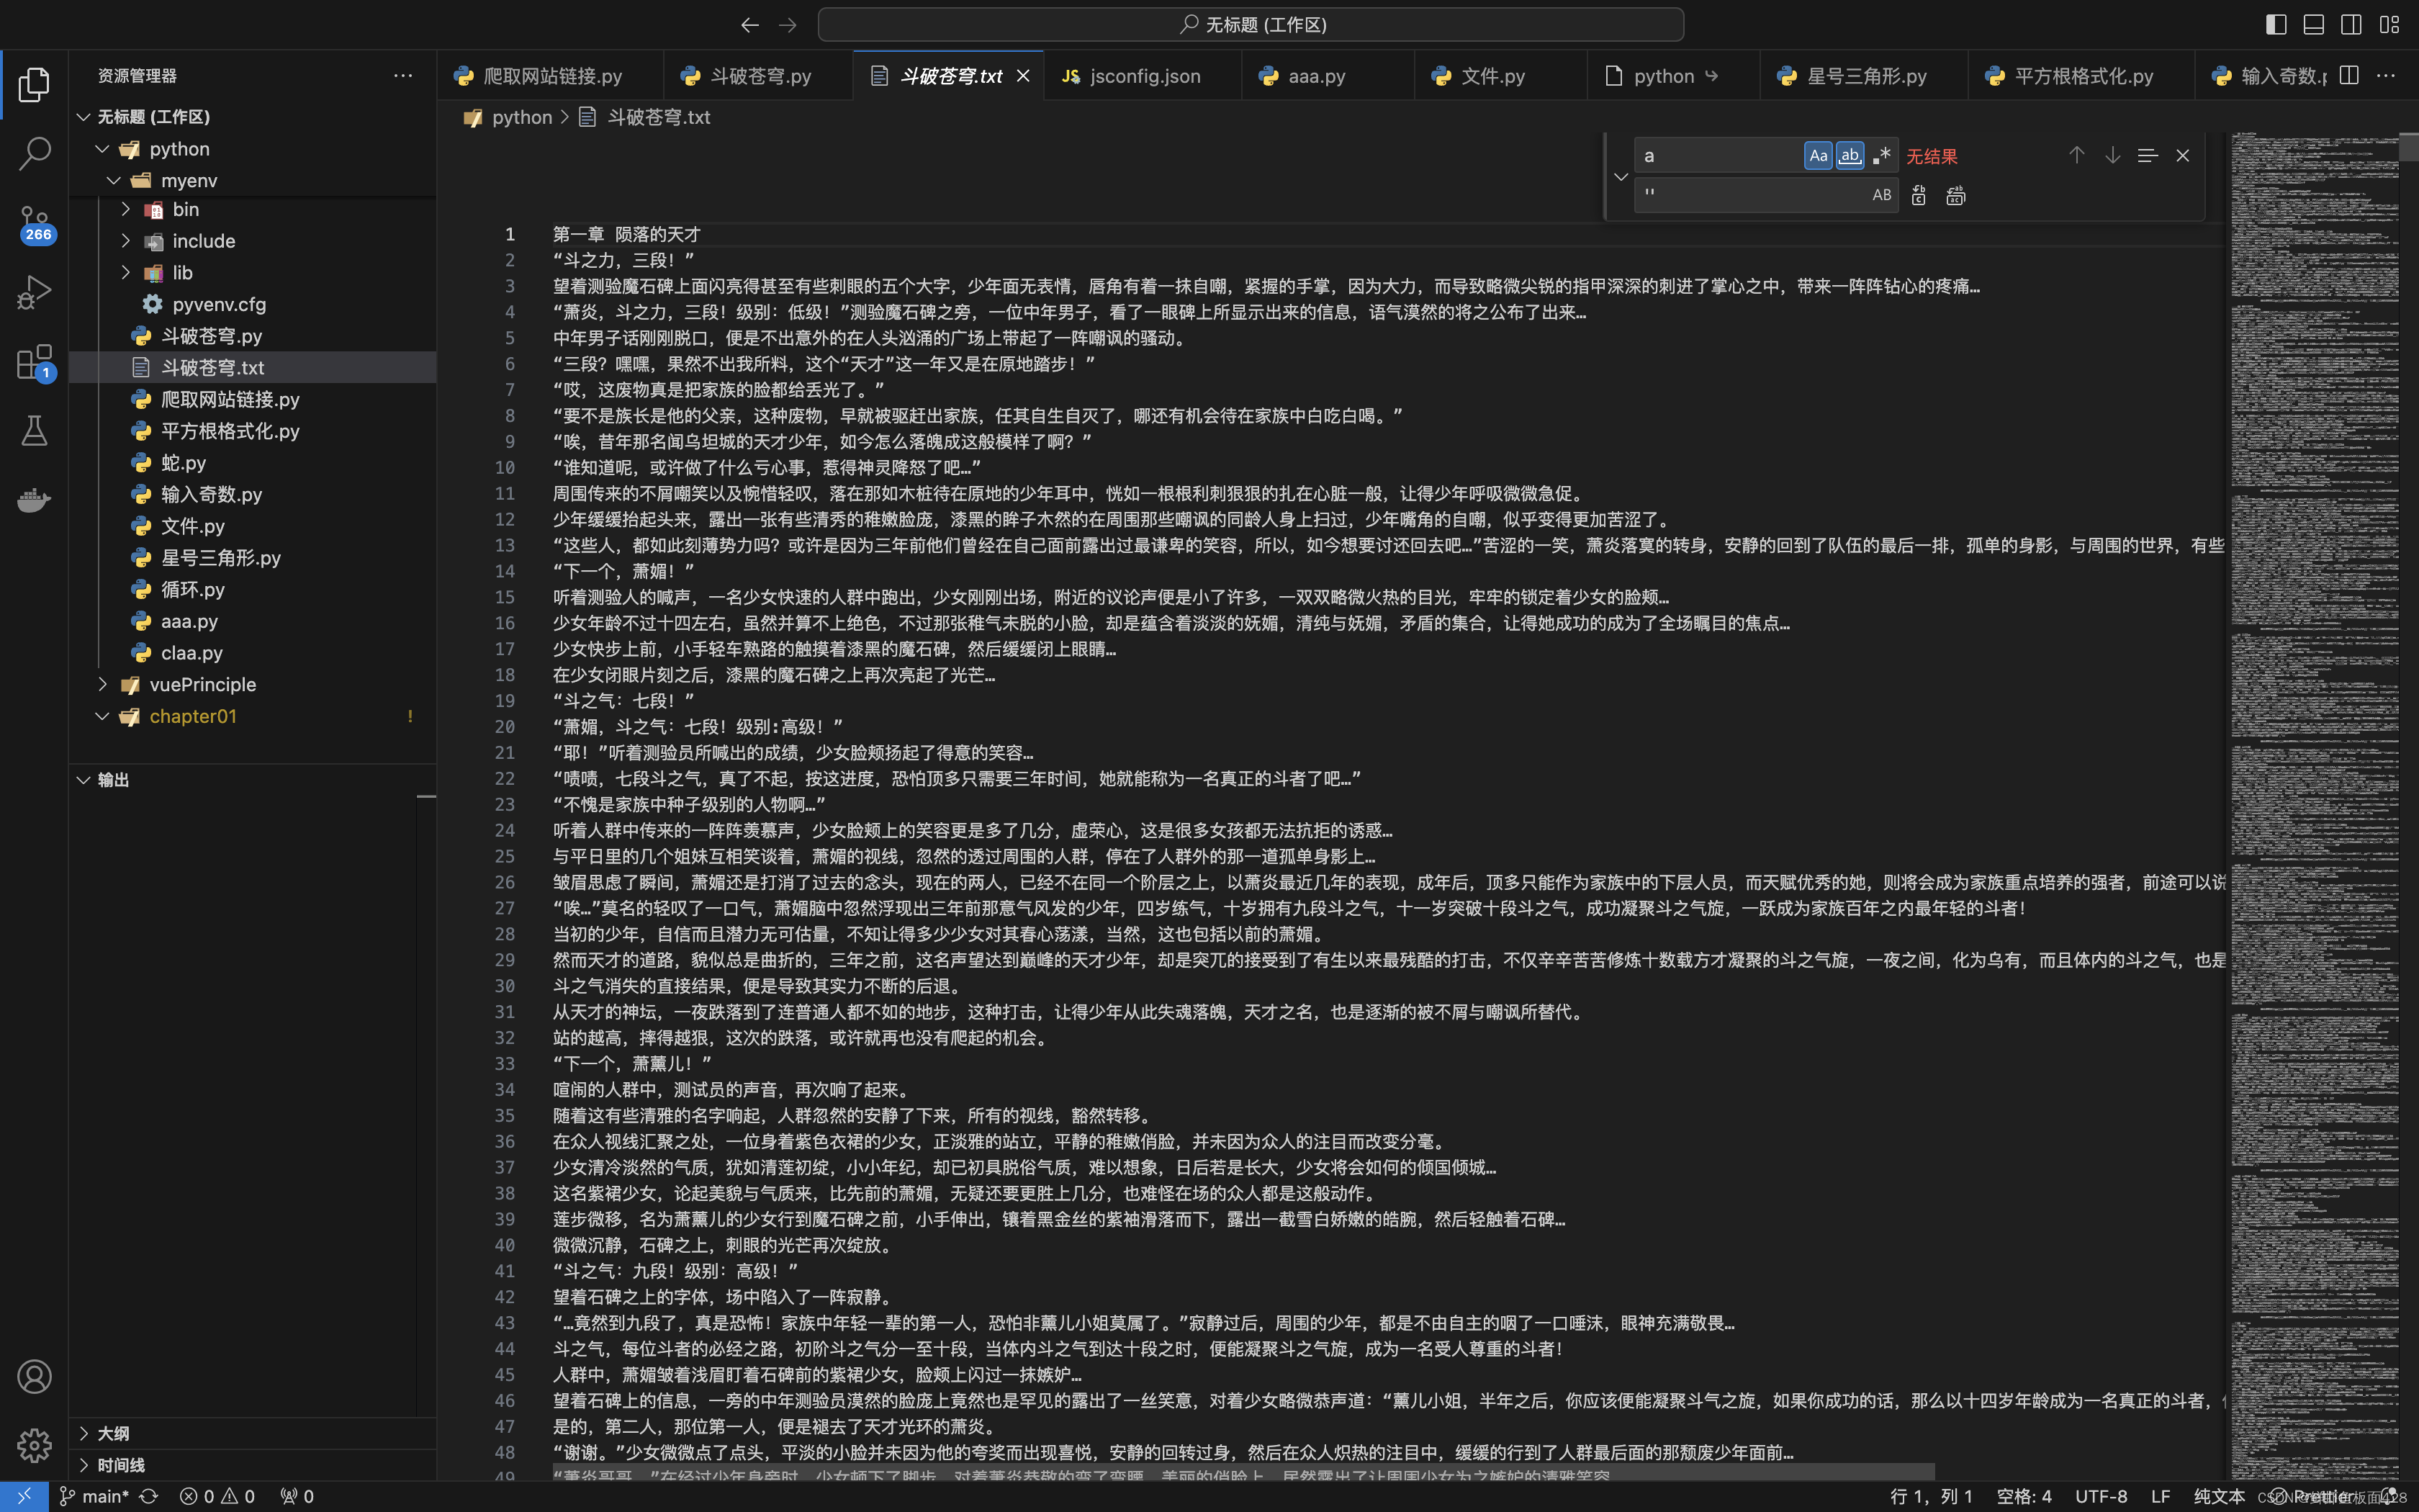The image size is (2419, 1512).
Task: Open Explorer views and more actions menu
Action: tap(403, 76)
